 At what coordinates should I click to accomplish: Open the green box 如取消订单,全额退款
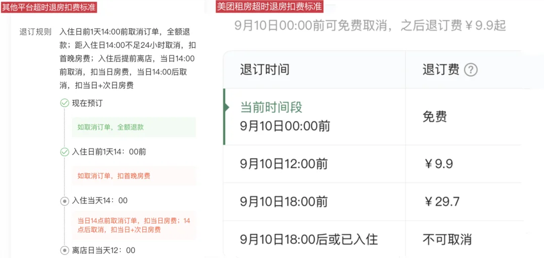click(x=133, y=127)
